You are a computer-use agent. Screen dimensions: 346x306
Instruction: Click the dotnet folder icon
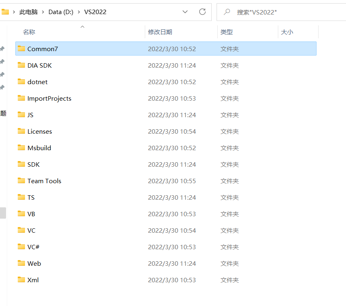[x=21, y=81]
